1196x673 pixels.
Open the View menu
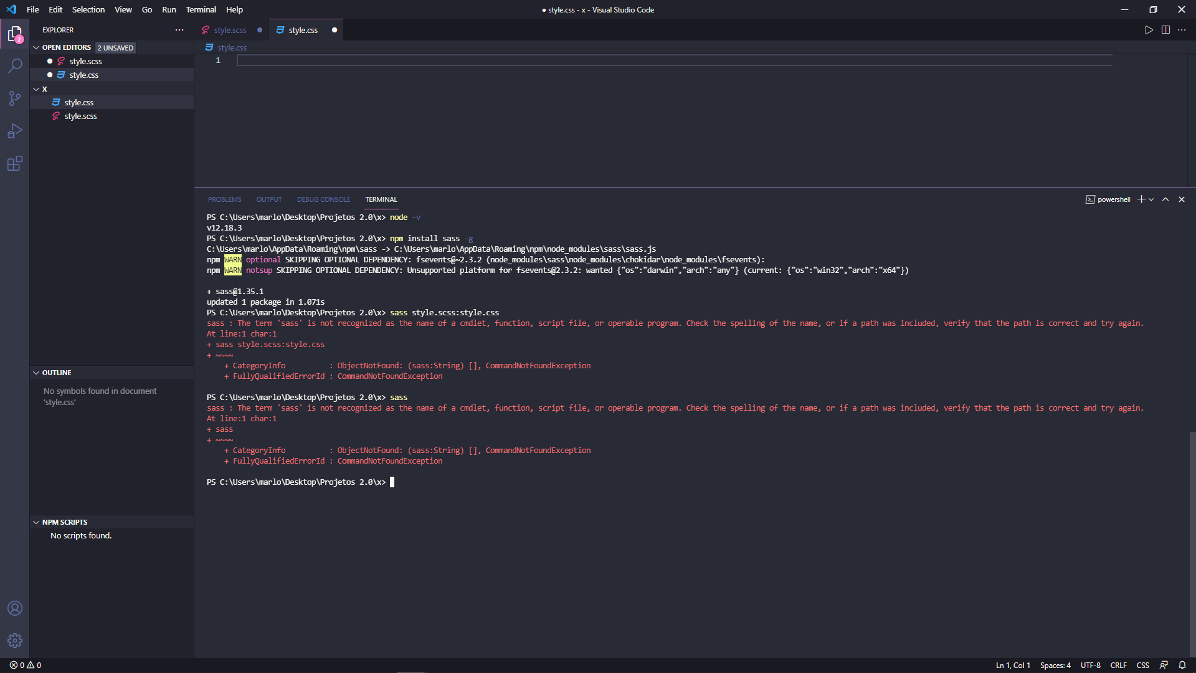pyautogui.click(x=123, y=9)
